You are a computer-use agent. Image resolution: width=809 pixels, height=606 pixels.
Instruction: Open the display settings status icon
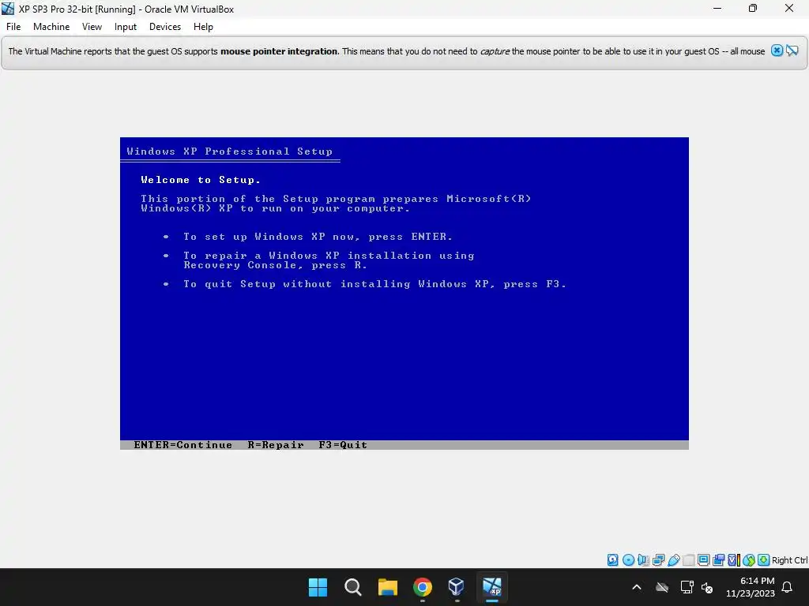point(703,559)
